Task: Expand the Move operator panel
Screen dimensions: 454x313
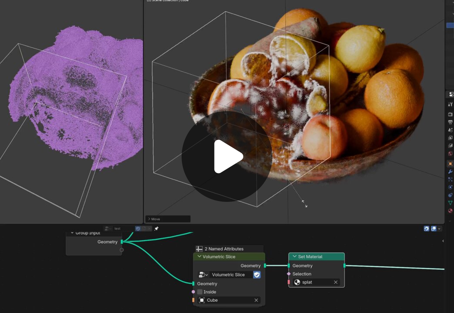Action: coord(149,219)
